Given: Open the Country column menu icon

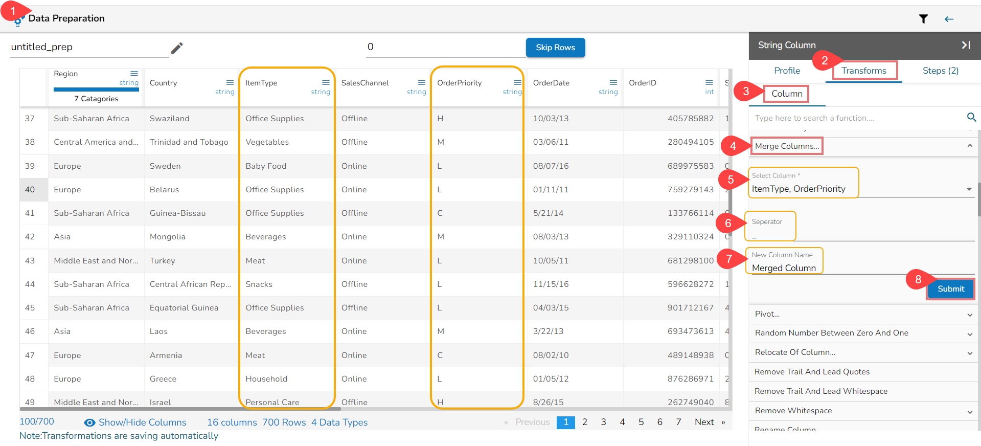Looking at the screenshot, I should click(230, 82).
